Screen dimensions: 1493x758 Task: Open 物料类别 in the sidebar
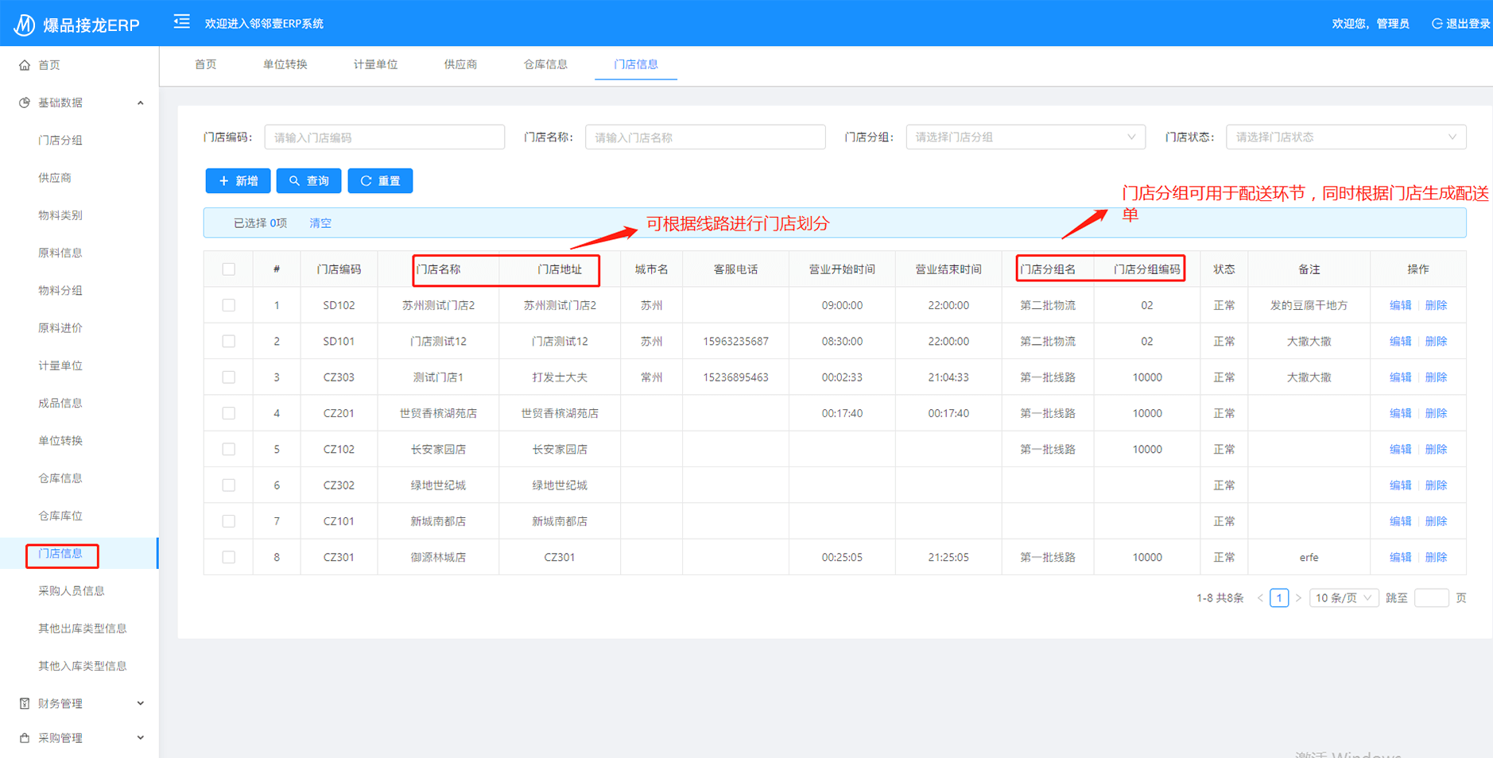(x=60, y=215)
